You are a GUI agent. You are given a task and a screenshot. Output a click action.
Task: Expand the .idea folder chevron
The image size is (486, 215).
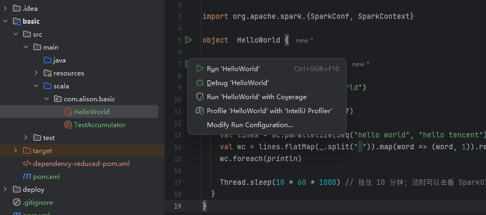pos(5,9)
